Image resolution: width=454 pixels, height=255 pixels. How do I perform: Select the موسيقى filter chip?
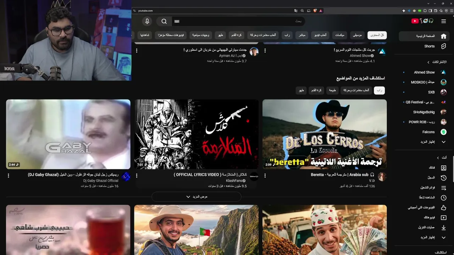click(x=358, y=35)
